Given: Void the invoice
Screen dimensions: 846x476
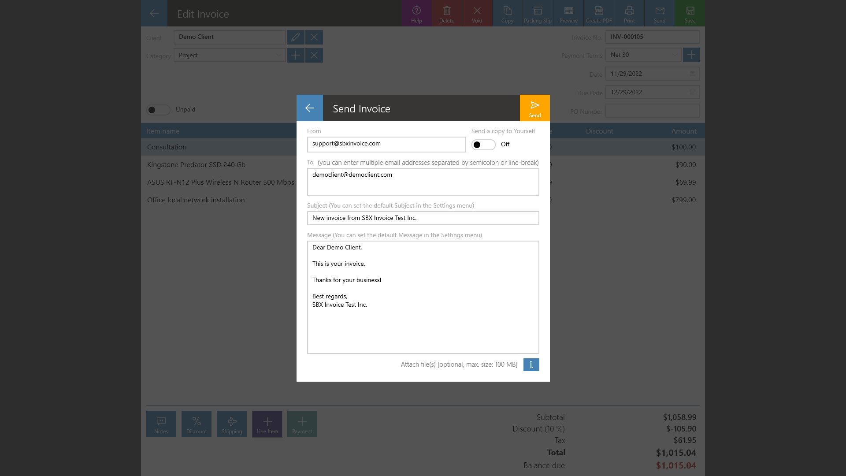Looking at the screenshot, I should point(477,13).
